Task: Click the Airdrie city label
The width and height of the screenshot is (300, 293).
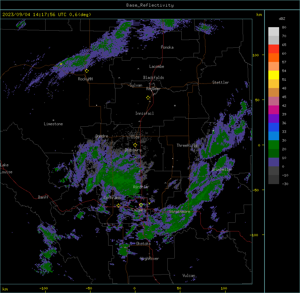Action: pos(141,187)
